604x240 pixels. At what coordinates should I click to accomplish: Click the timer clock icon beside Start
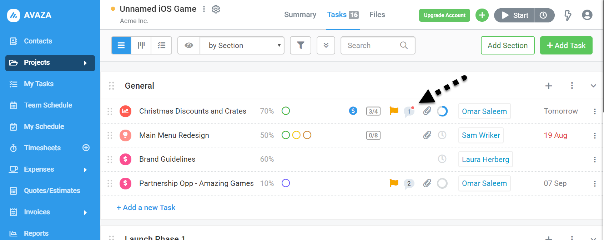click(x=544, y=15)
